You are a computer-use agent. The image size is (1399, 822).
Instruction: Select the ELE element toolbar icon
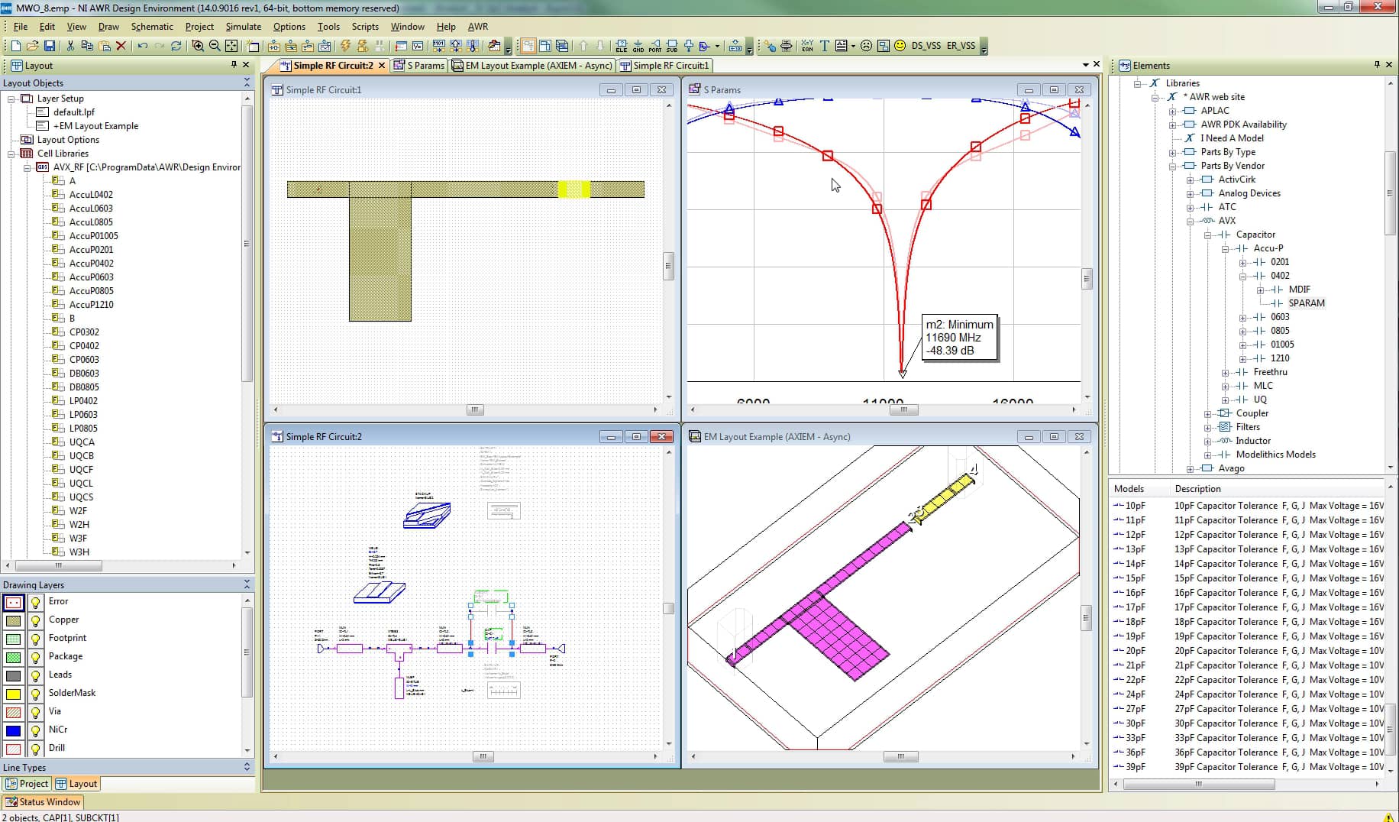(x=622, y=47)
